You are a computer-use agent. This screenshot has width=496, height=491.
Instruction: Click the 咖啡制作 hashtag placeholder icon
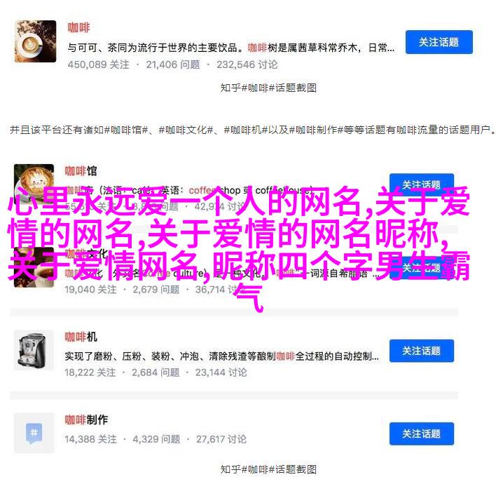[34, 433]
